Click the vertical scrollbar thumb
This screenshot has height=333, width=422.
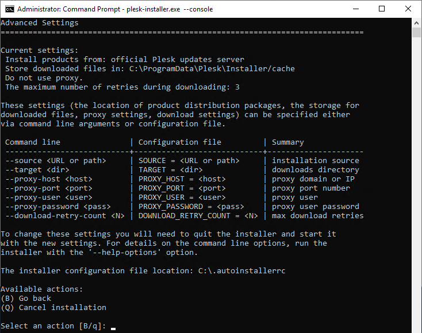tap(417, 32)
